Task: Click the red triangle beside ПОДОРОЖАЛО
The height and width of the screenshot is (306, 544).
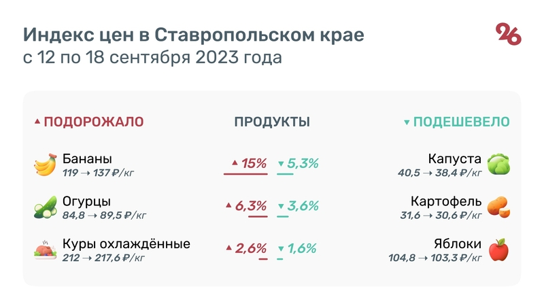Action: [37, 122]
